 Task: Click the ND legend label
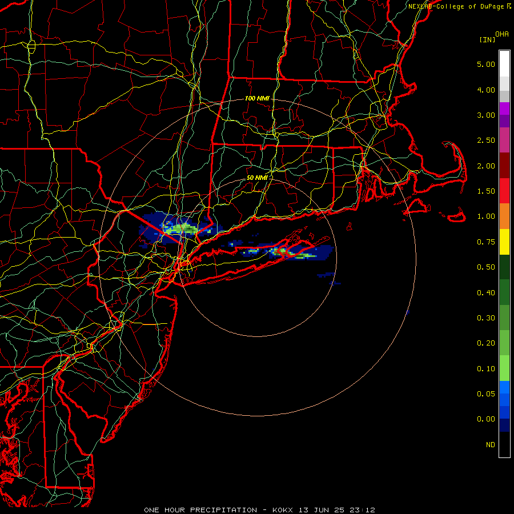491,445
